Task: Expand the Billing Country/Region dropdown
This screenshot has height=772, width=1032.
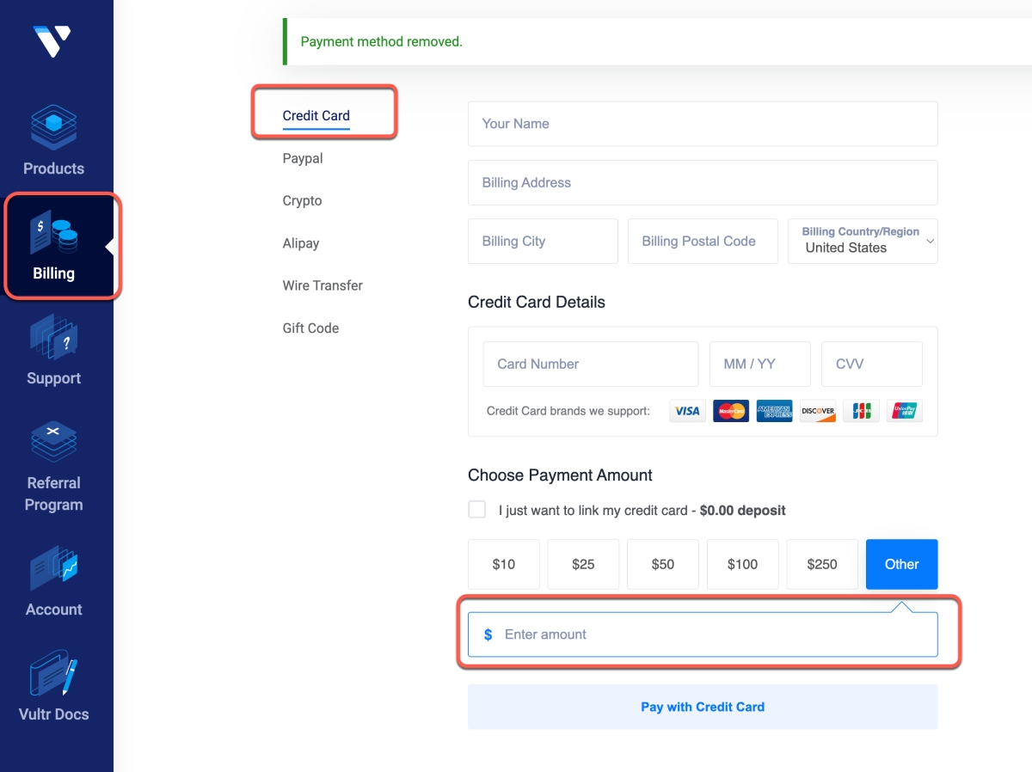Action: [863, 241]
